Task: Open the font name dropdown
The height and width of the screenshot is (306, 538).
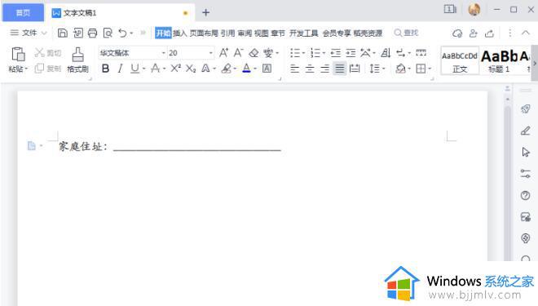Action: (x=163, y=53)
